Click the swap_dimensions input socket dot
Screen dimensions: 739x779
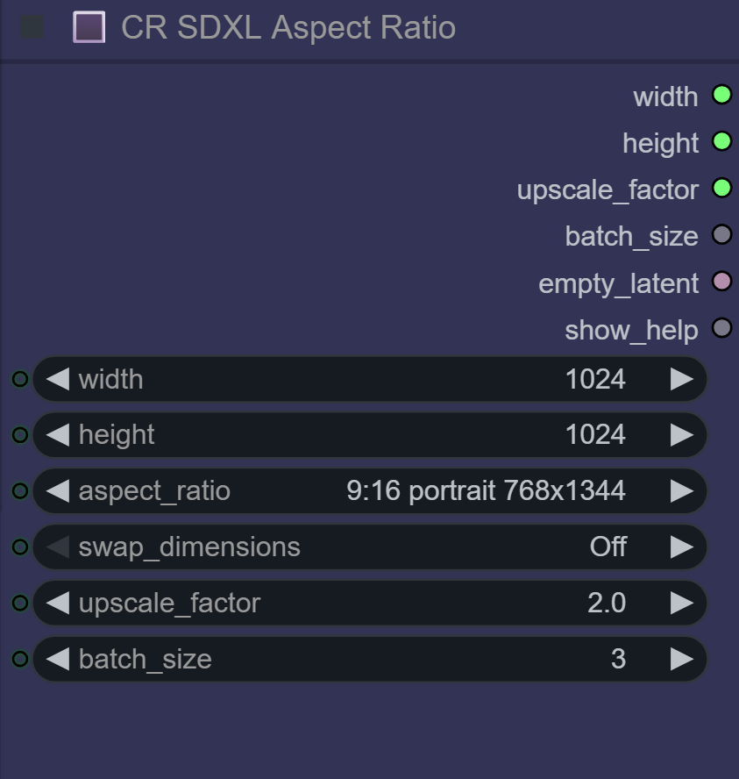19,547
